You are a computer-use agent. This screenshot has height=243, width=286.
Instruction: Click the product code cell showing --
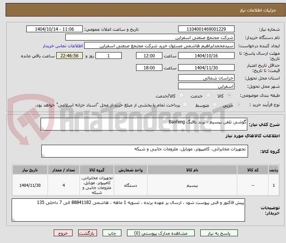point(253,185)
